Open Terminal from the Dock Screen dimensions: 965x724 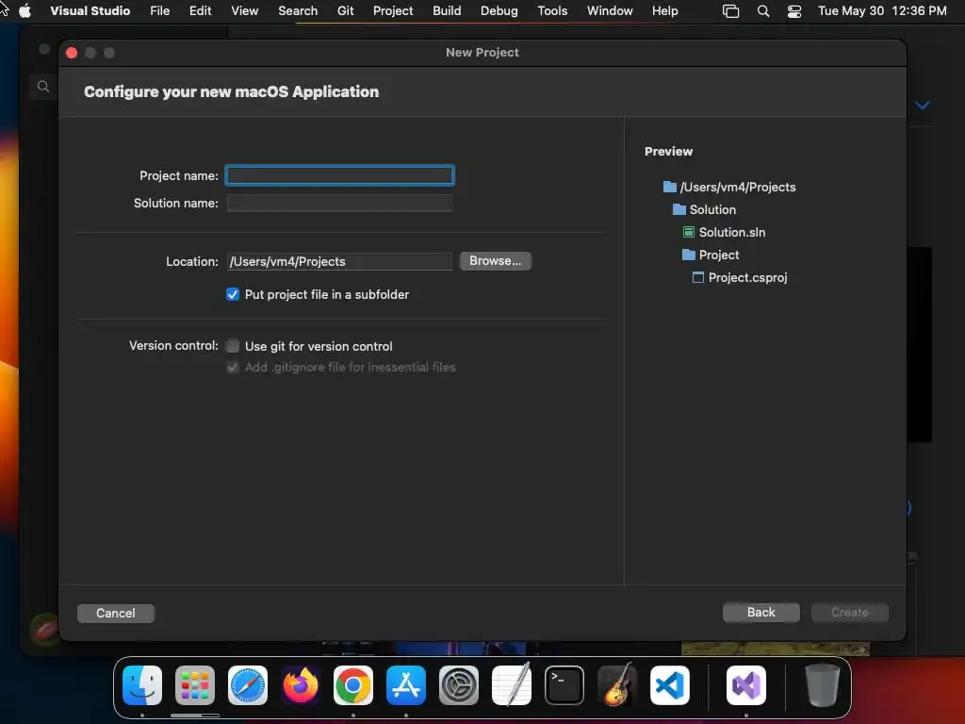pos(564,685)
